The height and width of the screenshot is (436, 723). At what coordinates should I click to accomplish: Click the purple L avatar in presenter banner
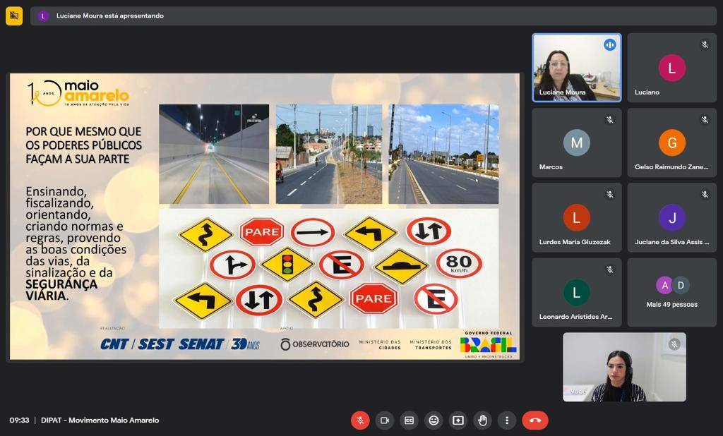pos(43,16)
